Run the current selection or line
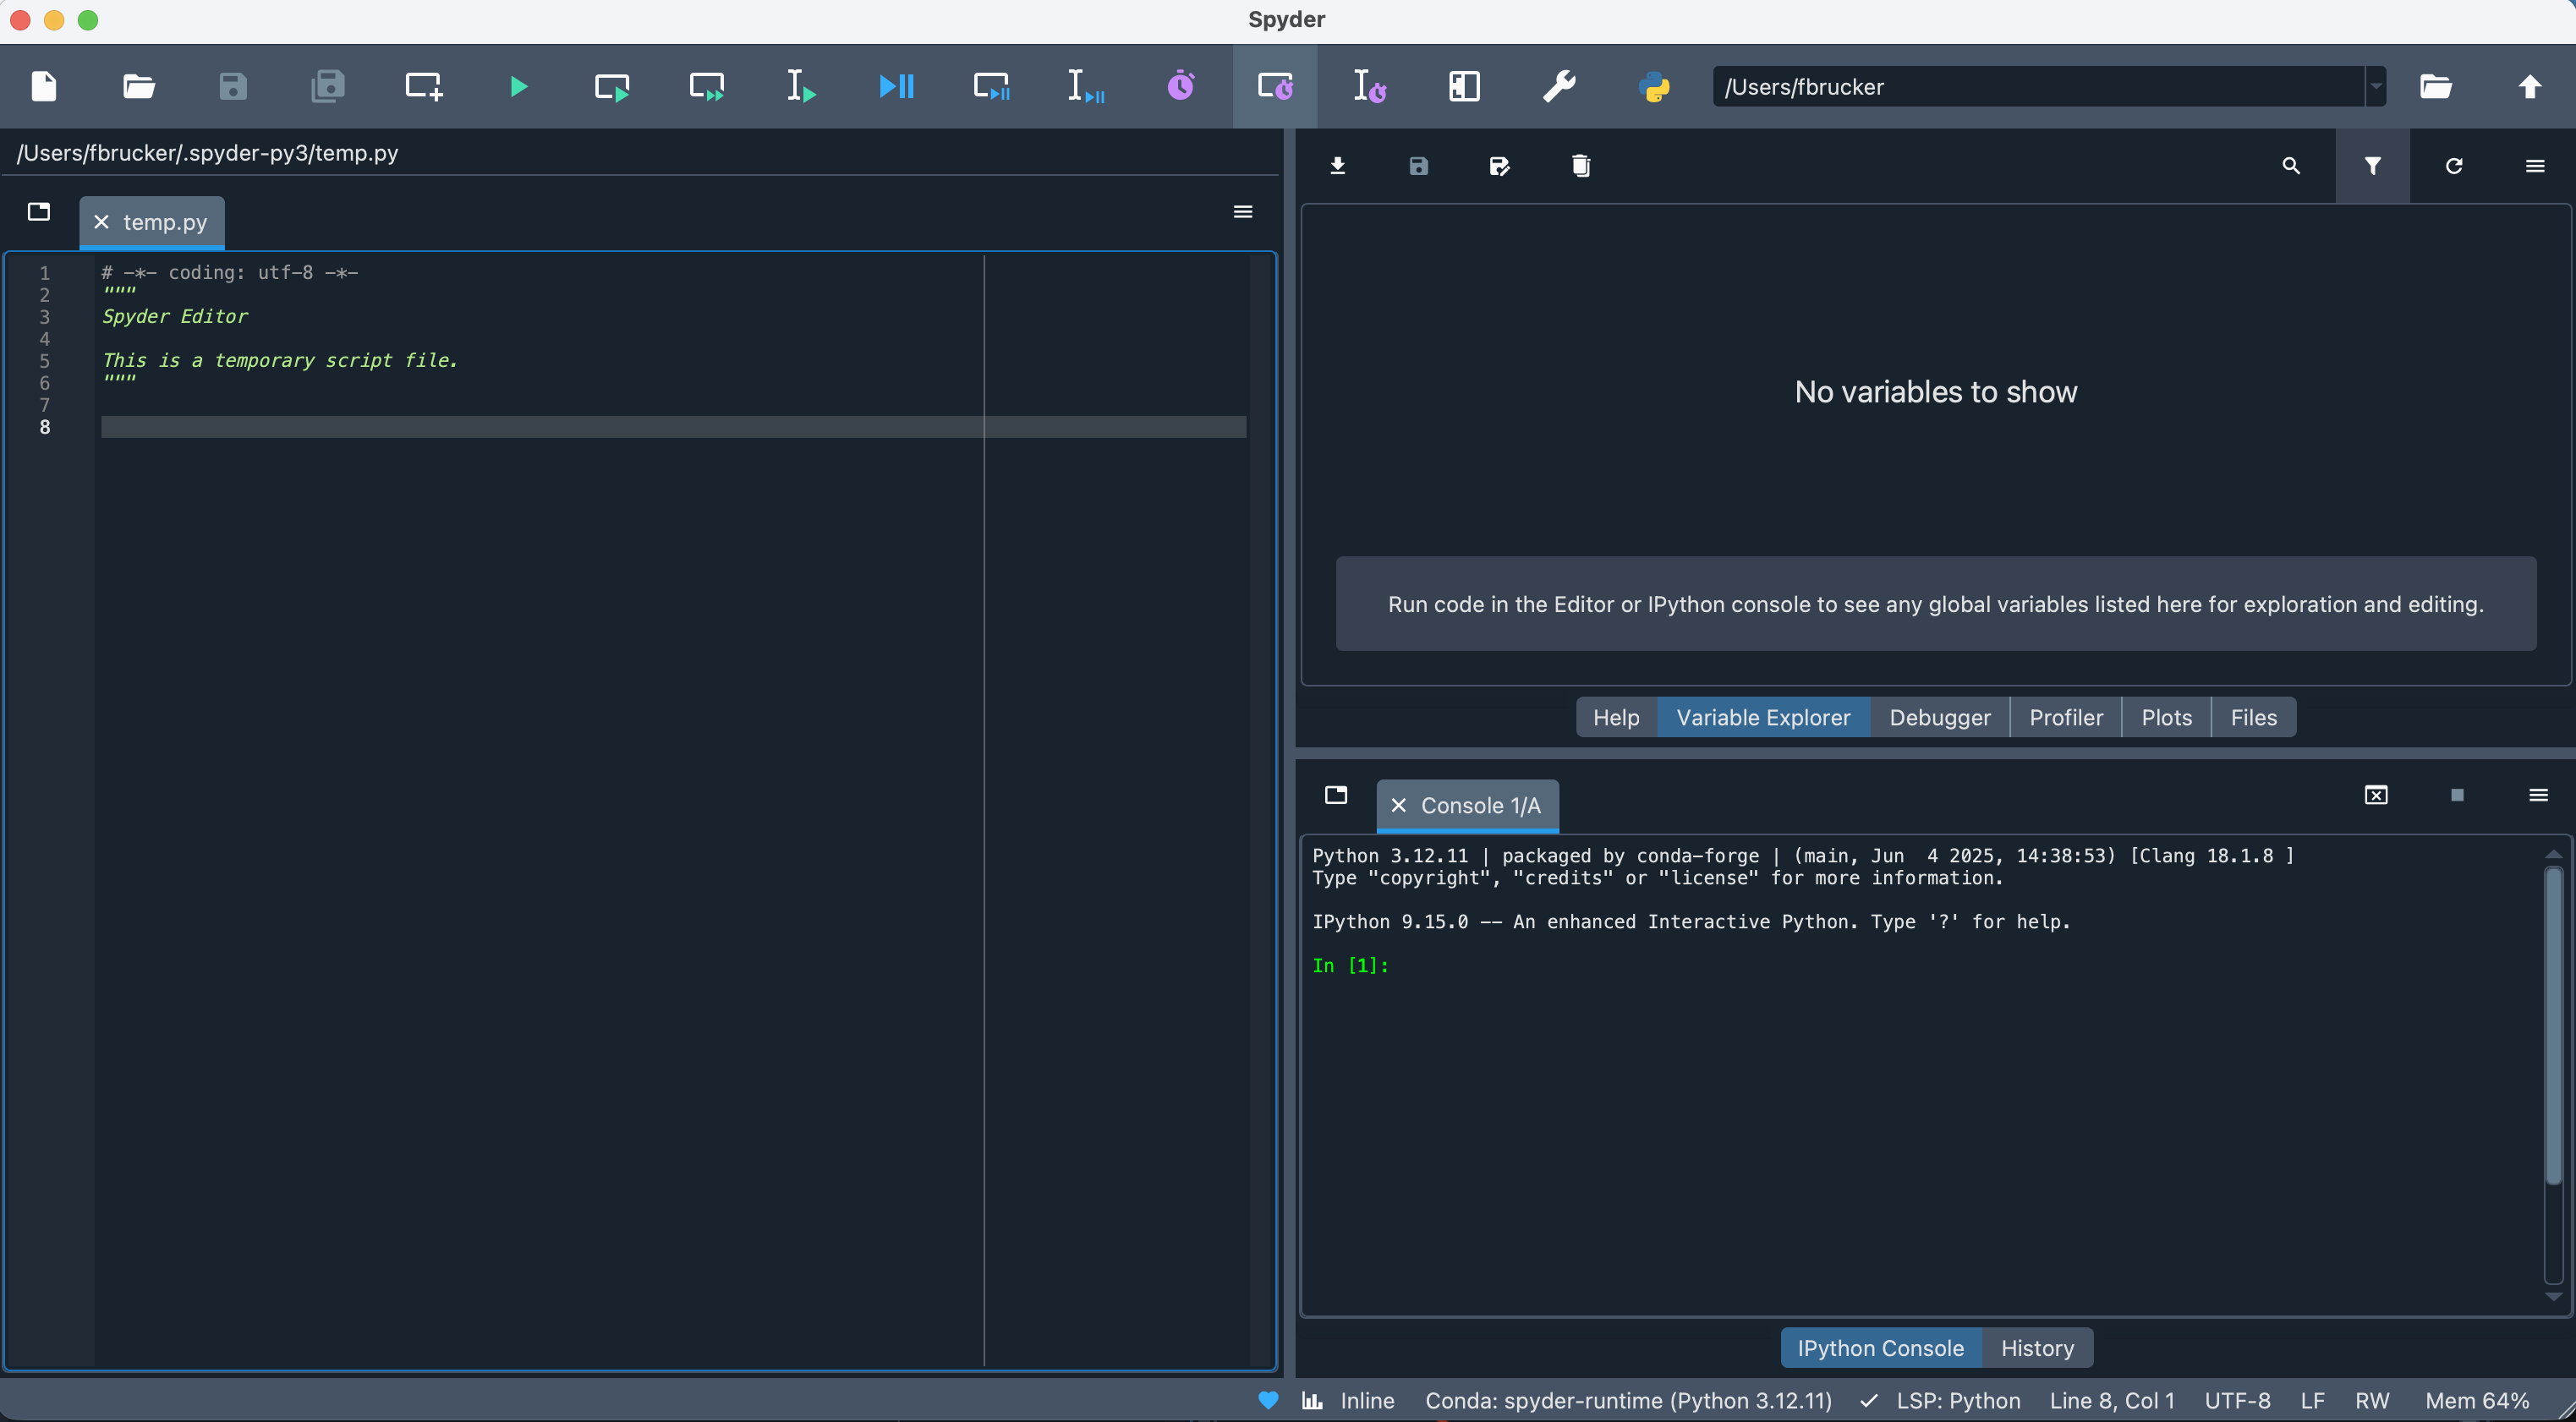Viewport: 2576px width, 1422px height. click(x=801, y=86)
